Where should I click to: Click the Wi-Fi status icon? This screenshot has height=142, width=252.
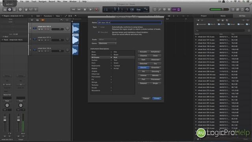pos(235,1)
